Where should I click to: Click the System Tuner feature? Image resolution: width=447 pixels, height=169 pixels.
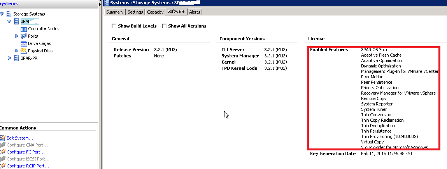[374, 109]
